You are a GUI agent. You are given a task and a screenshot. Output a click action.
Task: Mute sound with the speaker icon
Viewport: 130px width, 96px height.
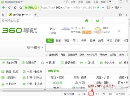pyautogui.click(x=110, y=94)
